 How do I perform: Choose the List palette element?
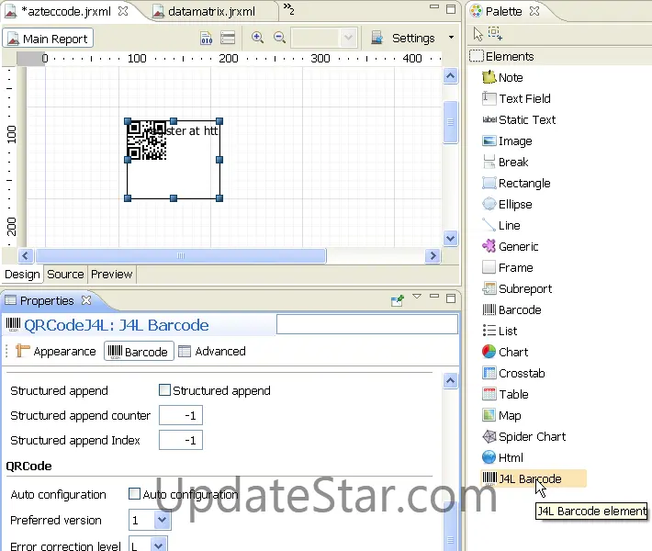point(500,331)
